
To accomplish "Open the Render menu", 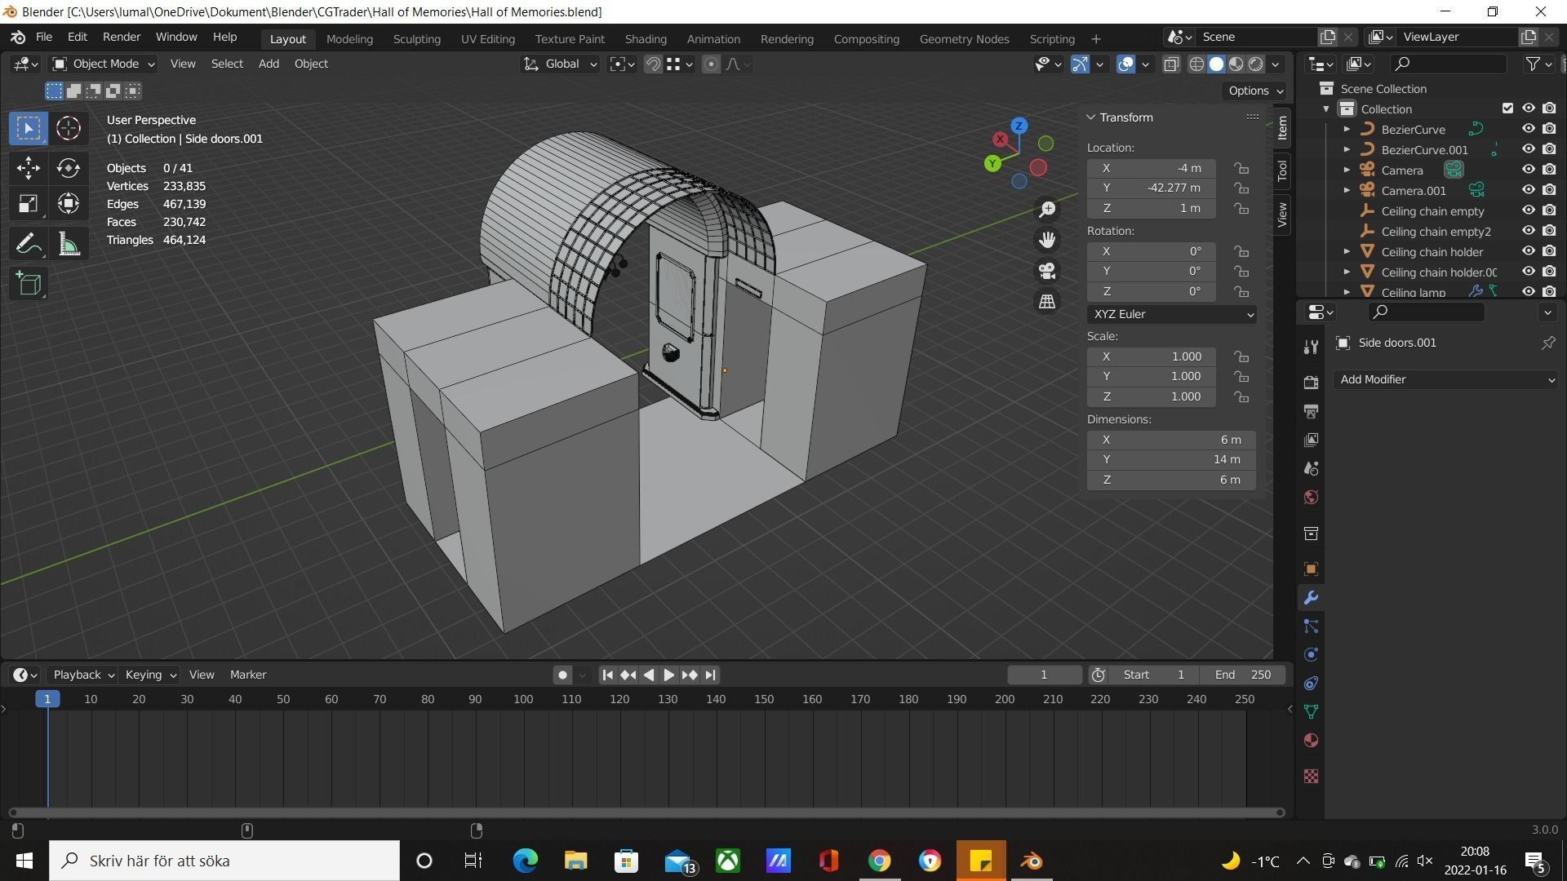I will pos(122,38).
